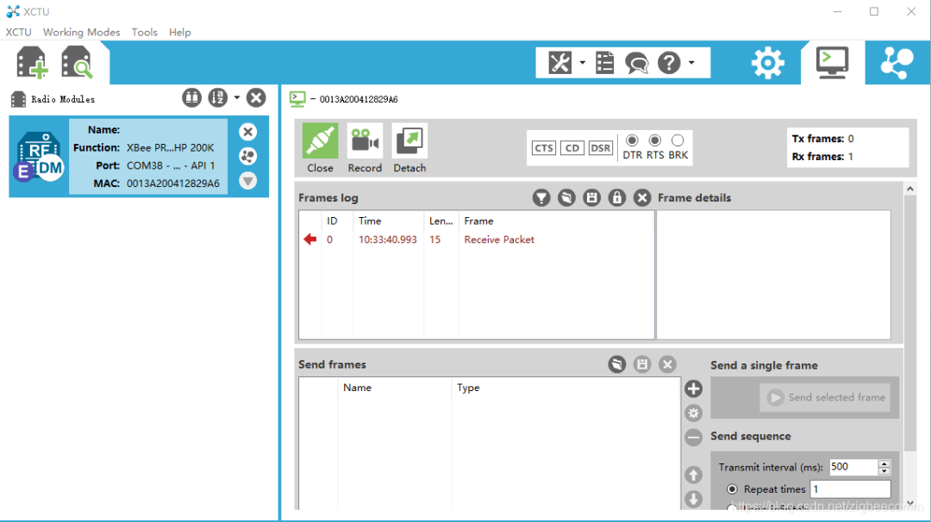Screen dimensions: 931x522
Task: Click the Transmit interval input field
Action: [853, 467]
